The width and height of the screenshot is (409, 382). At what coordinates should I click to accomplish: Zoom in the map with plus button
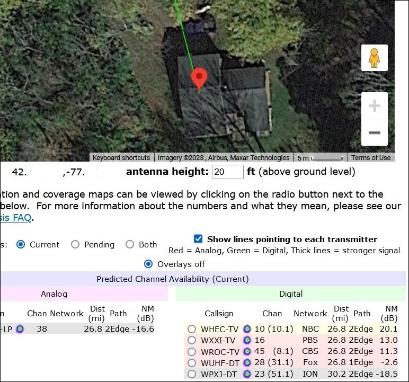pyautogui.click(x=374, y=106)
